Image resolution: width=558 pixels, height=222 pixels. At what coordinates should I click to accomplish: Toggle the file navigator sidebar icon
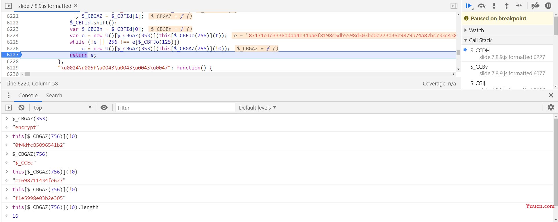click(x=8, y=6)
